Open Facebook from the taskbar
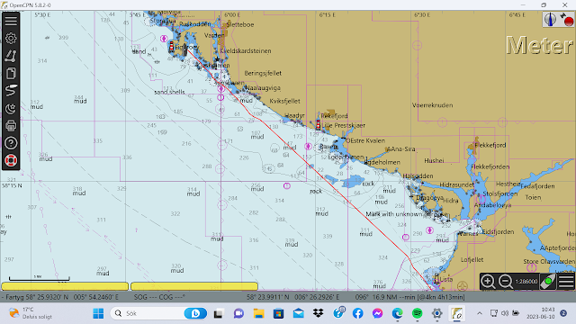Image resolution: width=576 pixels, height=324 pixels. point(358,313)
